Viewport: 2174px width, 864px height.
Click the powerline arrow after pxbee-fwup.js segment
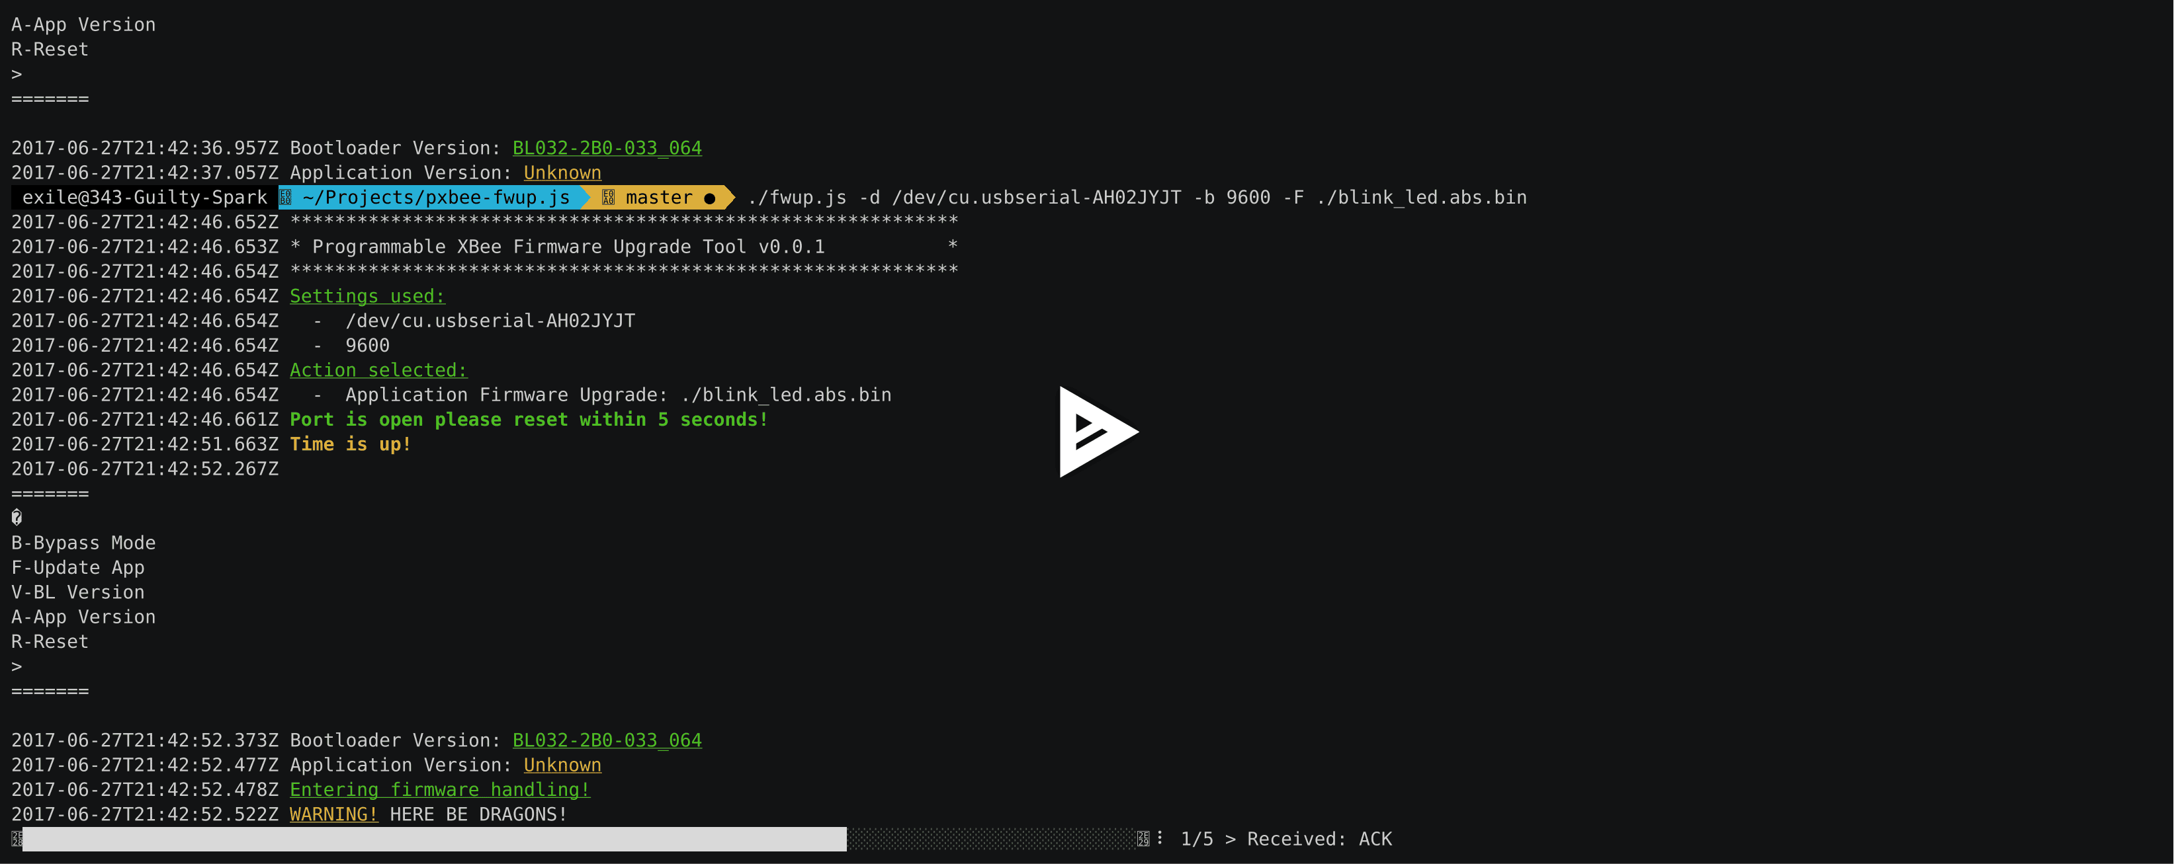tap(584, 197)
